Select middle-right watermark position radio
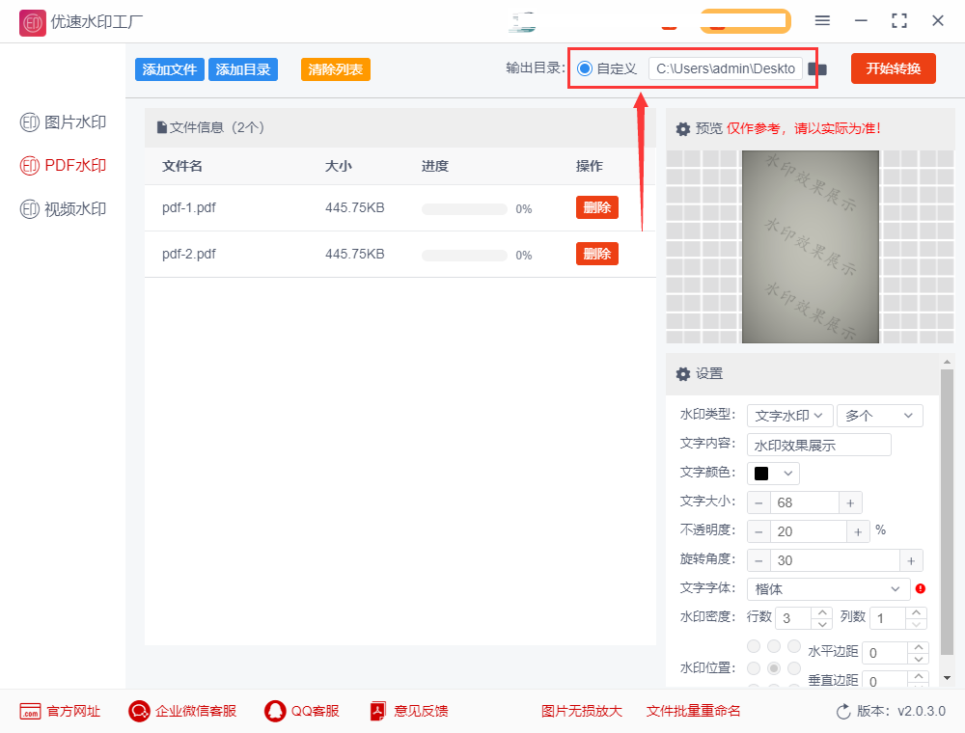This screenshot has height=733, width=965. pyautogui.click(x=794, y=668)
